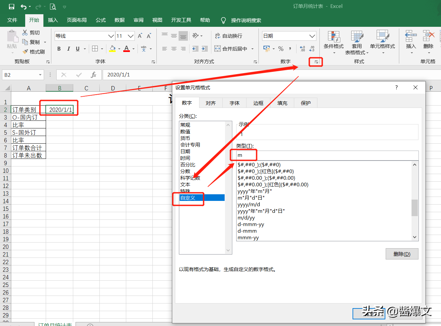Switch to the 数据 (Data) ribbon tab

click(120, 20)
